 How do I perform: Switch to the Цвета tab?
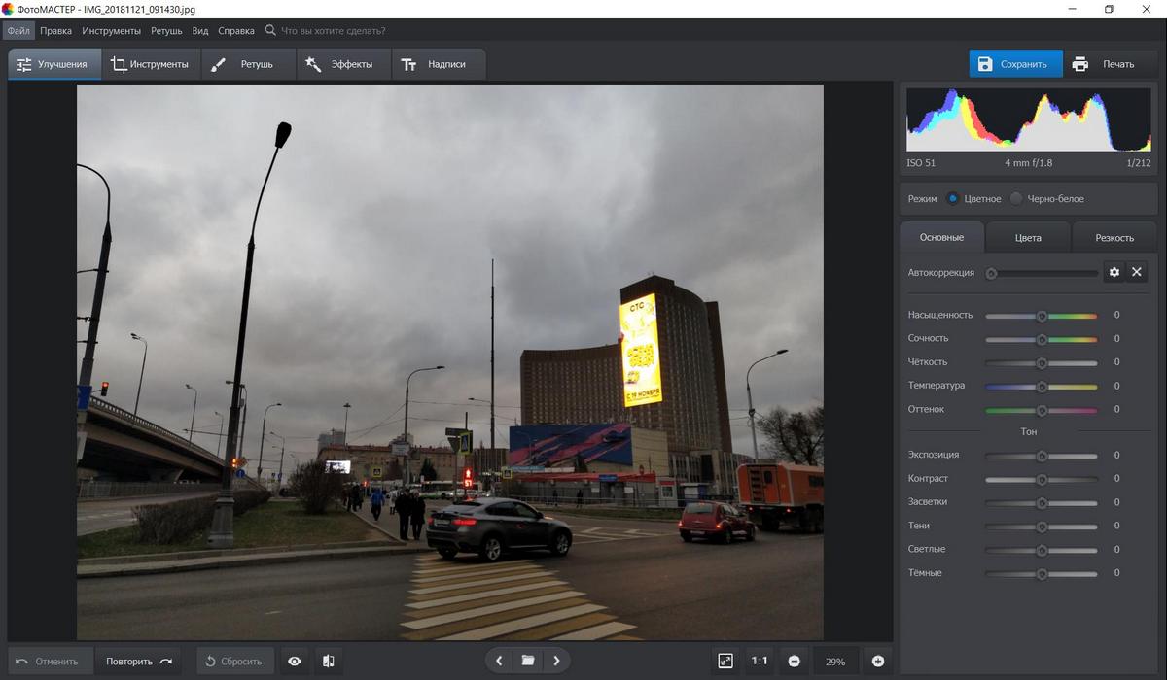click(1027, 236)
